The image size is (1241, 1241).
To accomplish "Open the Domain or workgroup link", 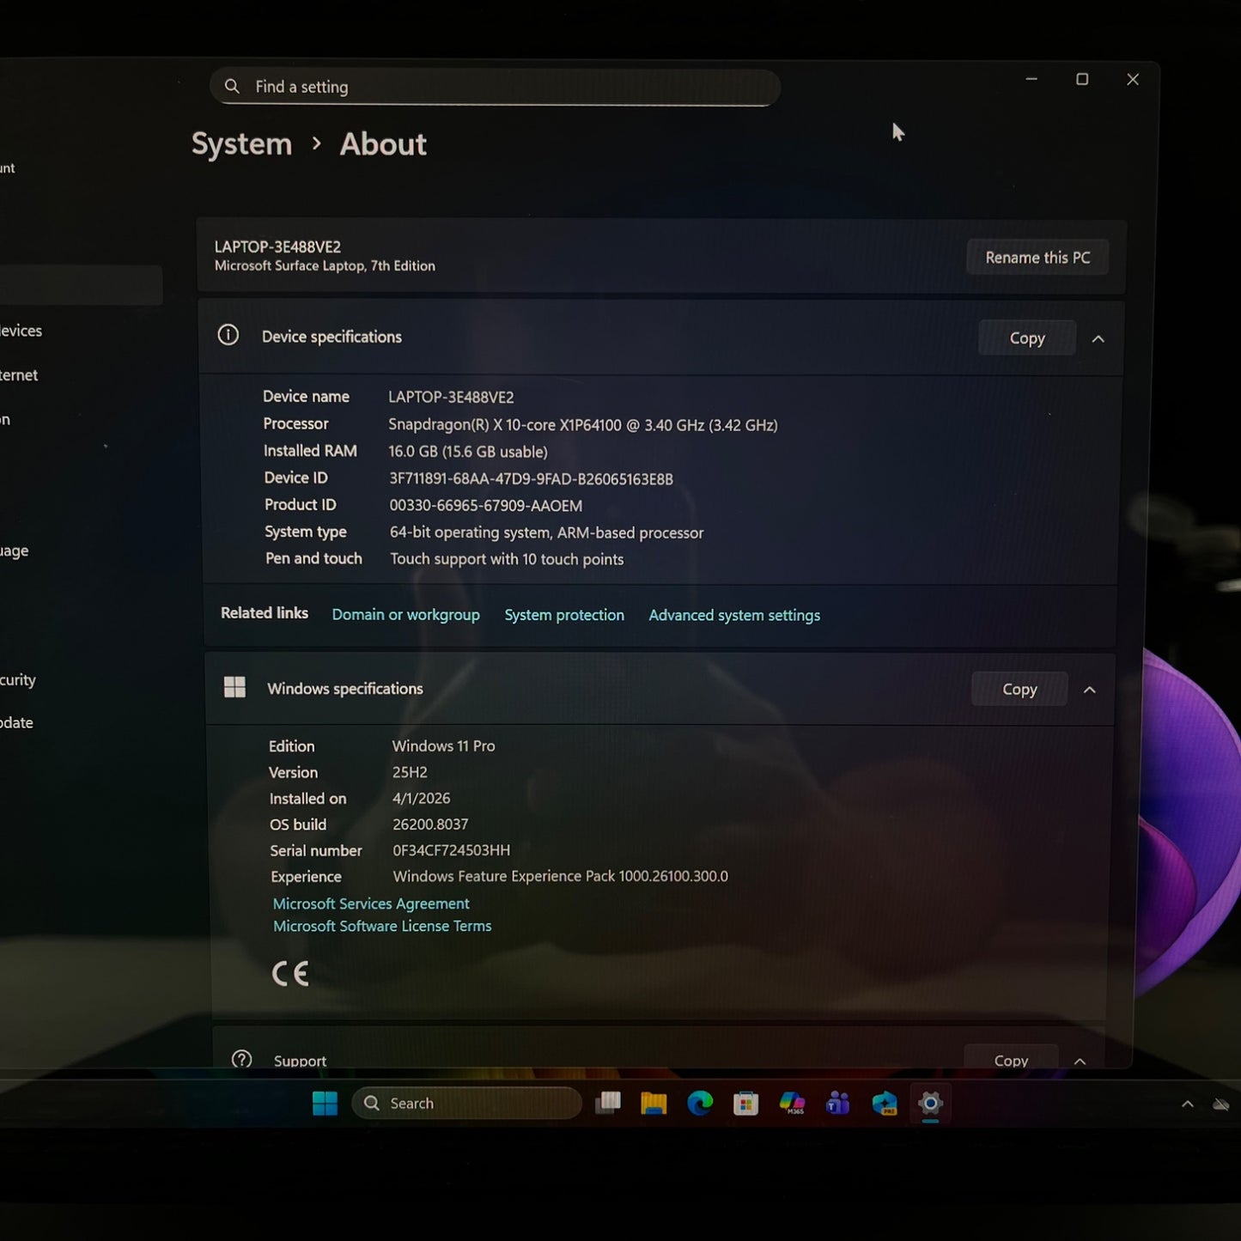I will [x=405, y=615].
